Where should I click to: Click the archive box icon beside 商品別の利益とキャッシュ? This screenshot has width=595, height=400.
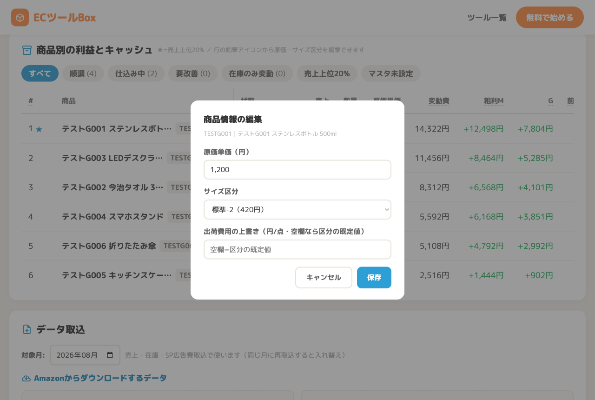[x=27, y=50]
